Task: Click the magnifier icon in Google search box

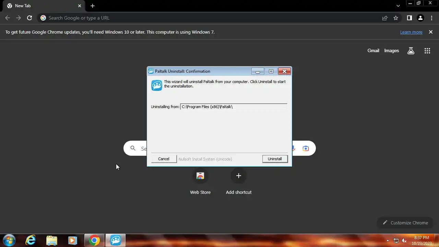Action: coord(133,148)
